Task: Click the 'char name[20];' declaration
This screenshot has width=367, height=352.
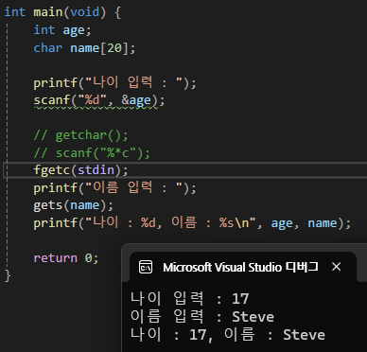Action: pyautogui.click(x=84, y=48)
